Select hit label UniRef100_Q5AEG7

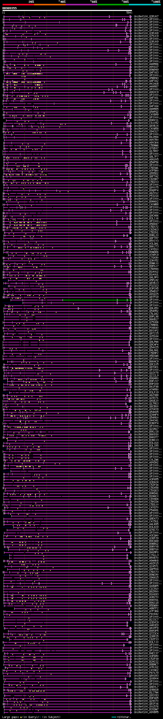(x=146, y=291)
